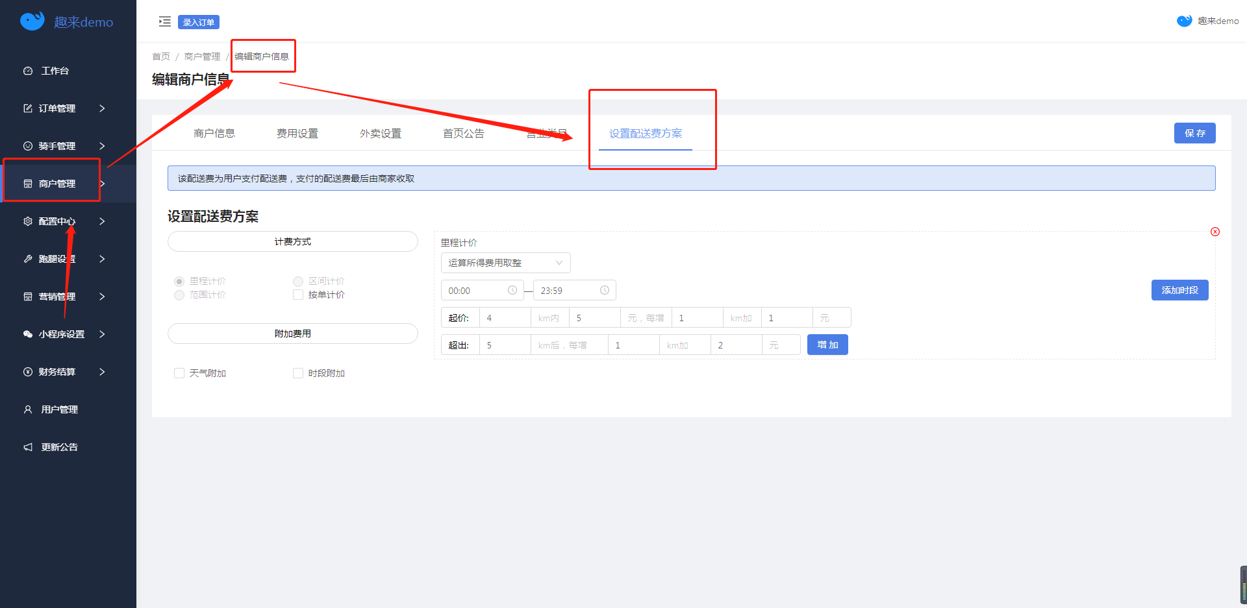Switch to the 费用设置 tab

(297, 133)
